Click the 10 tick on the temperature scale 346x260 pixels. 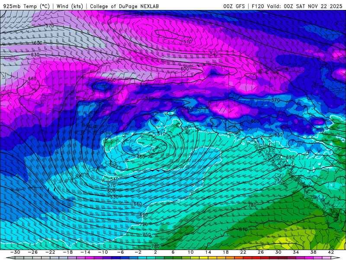191,252
